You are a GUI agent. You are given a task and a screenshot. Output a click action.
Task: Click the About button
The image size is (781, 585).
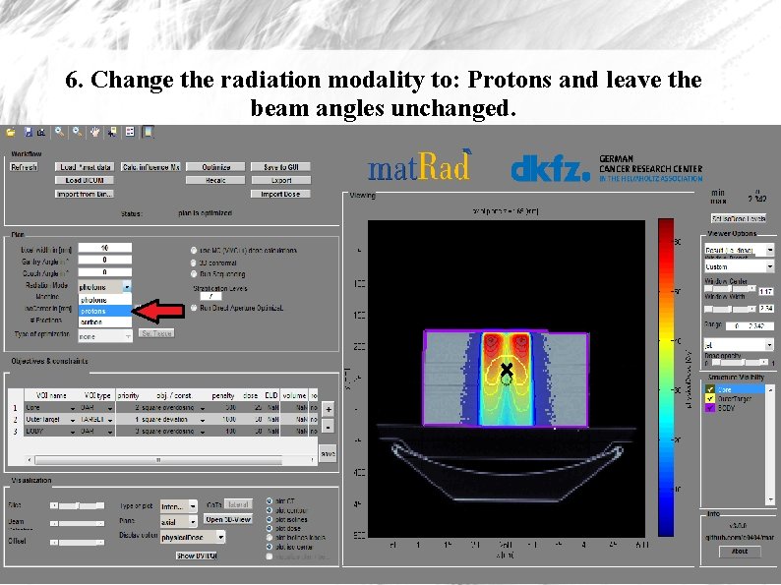coord(740,552)
